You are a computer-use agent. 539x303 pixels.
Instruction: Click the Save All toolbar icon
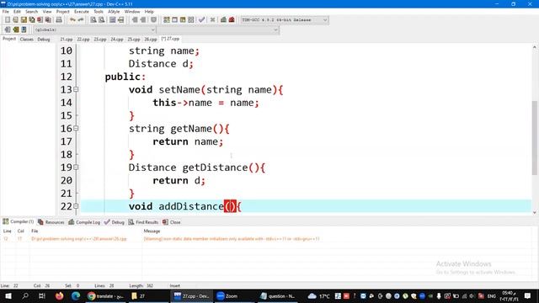(32, 20)
